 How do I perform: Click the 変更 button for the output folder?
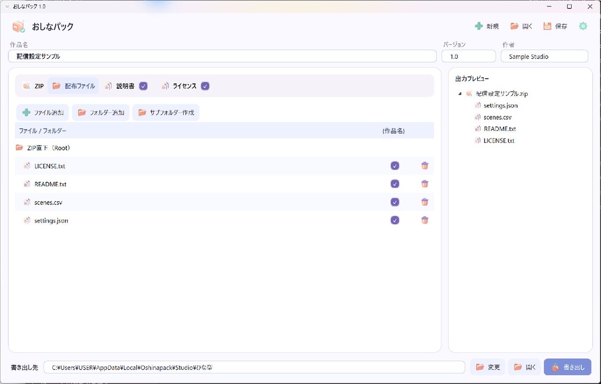[488, 367]
